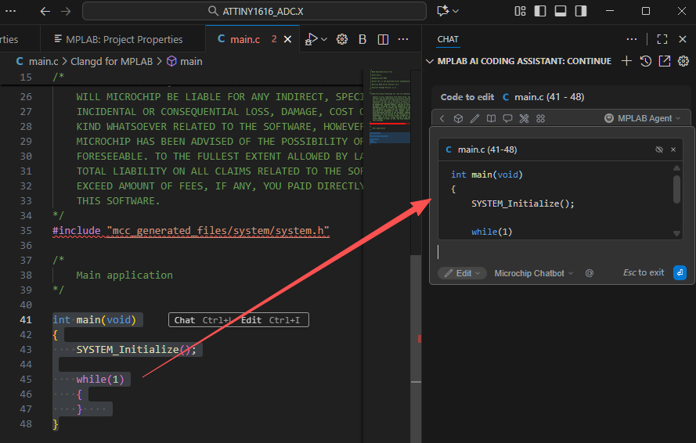Open the chat history icon
696x443 pixels.
click(645, 61)
